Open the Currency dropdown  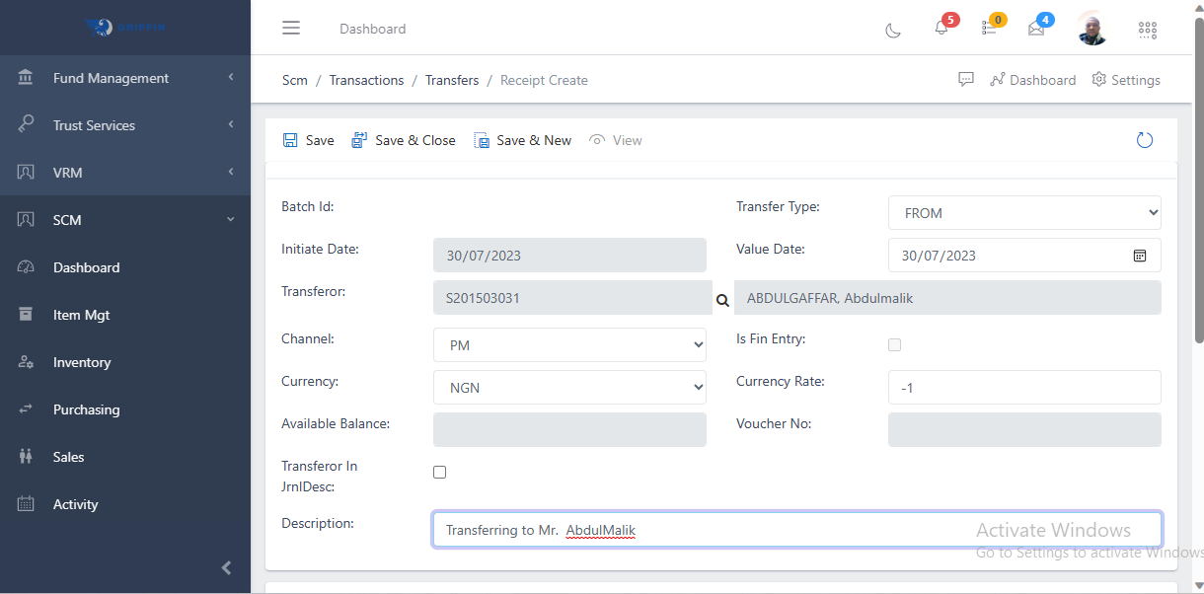(x=569, y=388)
